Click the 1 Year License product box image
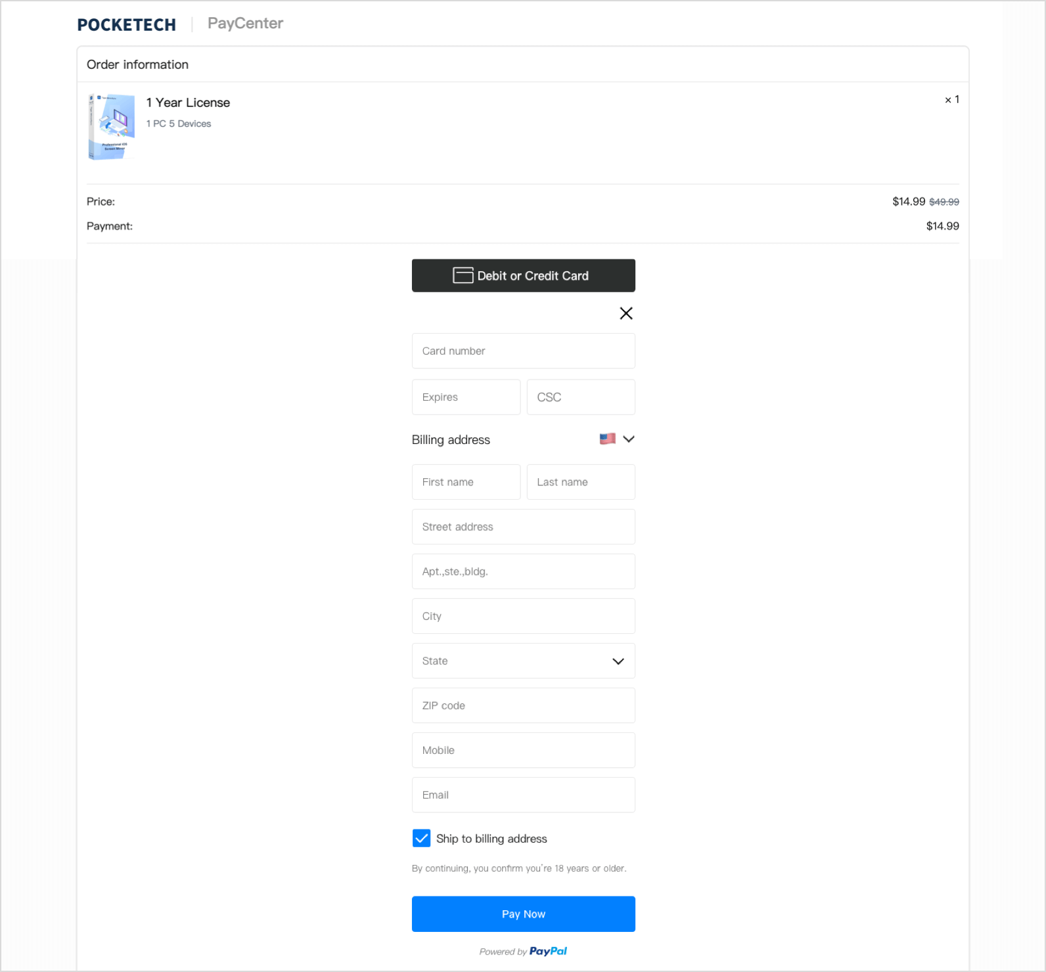The width and height of the screenshot is (1046, 972). tap(111, 126)
